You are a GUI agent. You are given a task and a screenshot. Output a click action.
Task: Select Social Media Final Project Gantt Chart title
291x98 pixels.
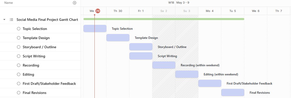click(47, 20)
